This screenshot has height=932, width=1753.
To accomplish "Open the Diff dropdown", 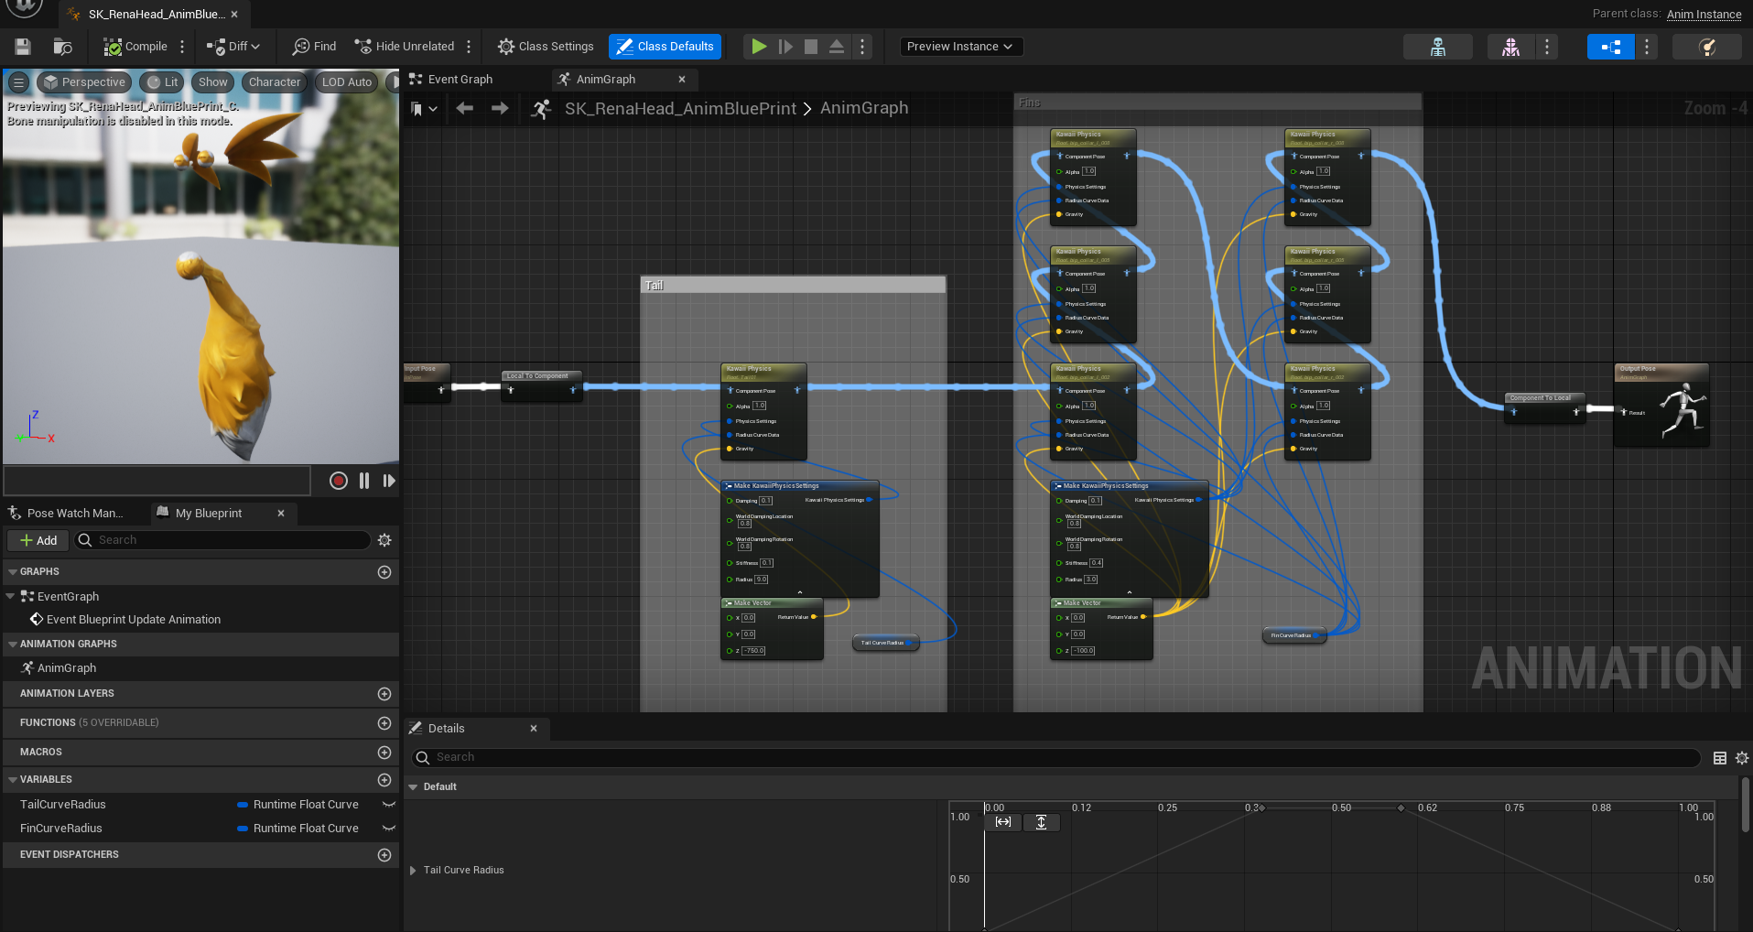I will (233, 47).
